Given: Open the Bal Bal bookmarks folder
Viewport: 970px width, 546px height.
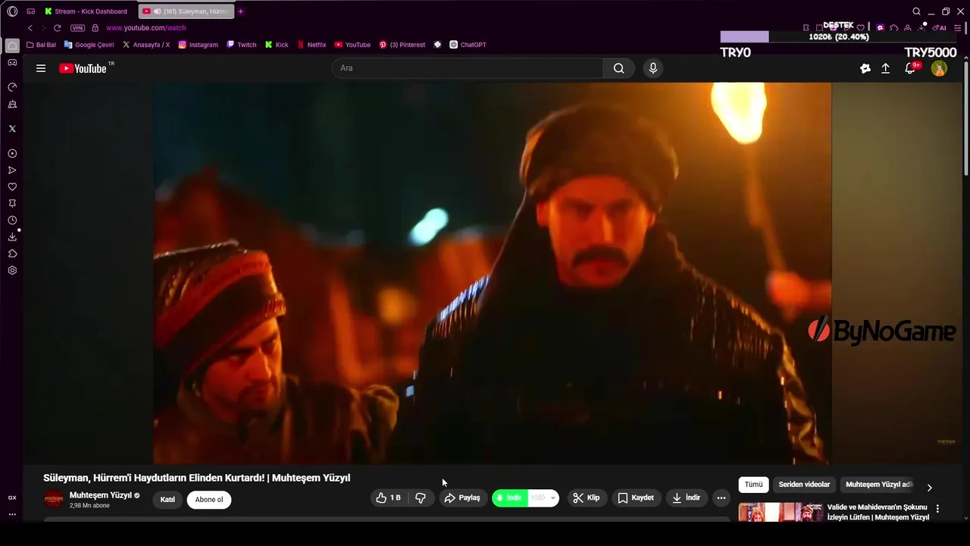Looking at the screenshot, I should tap(41, 45).
